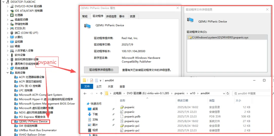Click 快速访问 in the navigation pane
Screen dimensions: 274x136
[96, 104]
